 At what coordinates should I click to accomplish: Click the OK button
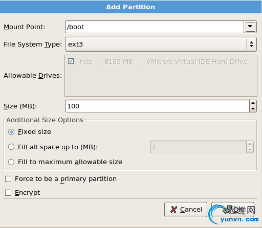click(233, 210)
